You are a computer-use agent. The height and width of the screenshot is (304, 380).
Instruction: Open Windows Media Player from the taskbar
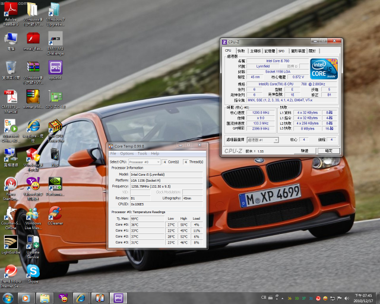click(26, 298)
